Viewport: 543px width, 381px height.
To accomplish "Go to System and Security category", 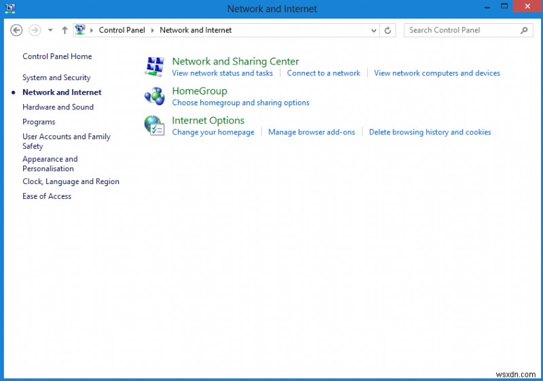I will (x=56, y=77).
